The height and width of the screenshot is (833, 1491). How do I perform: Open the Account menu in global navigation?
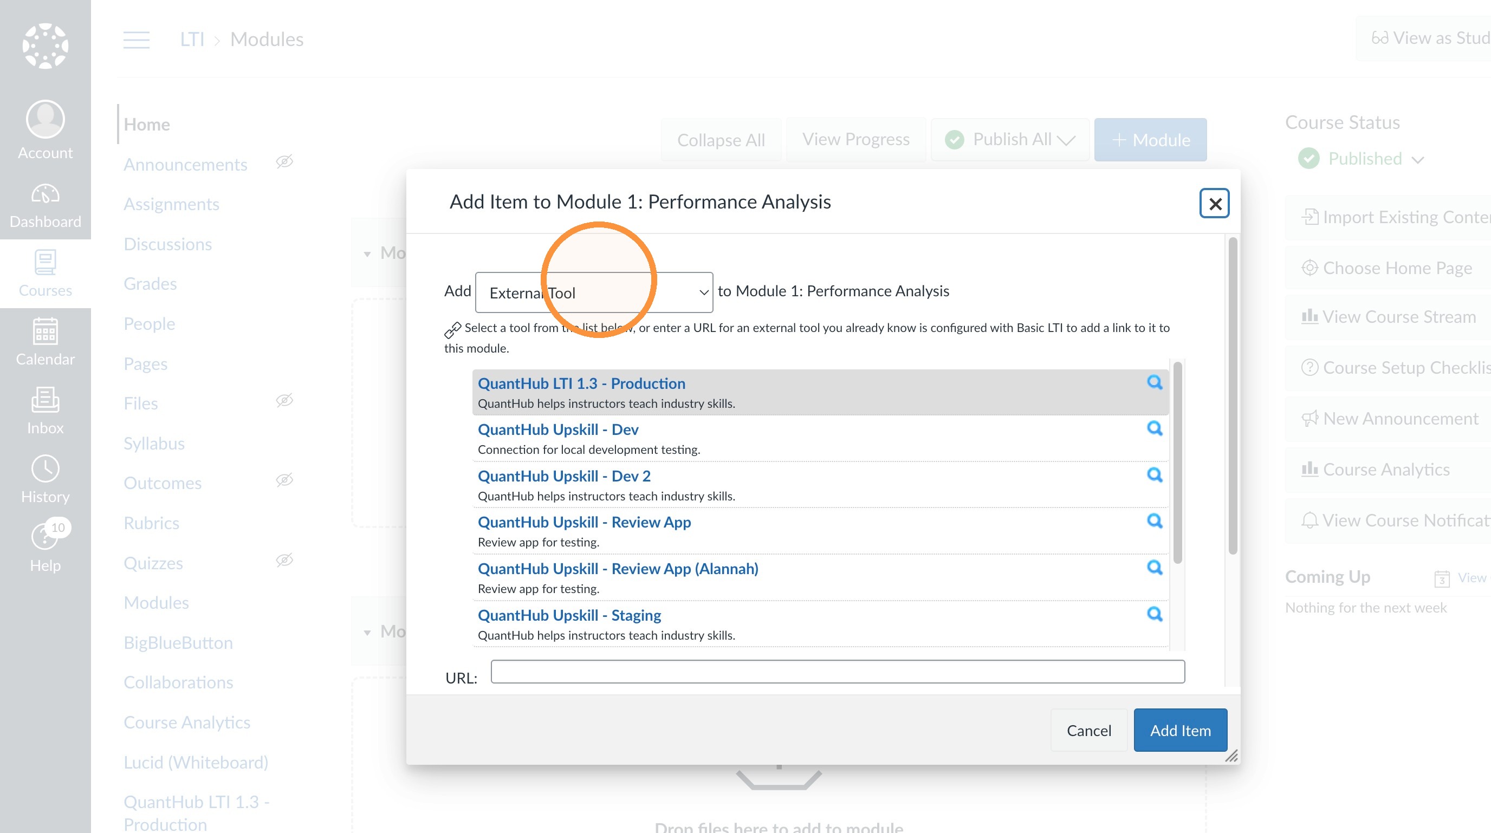pos(45,129)
